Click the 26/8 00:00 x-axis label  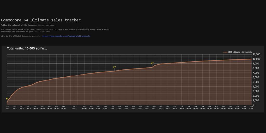click(161, 108)
